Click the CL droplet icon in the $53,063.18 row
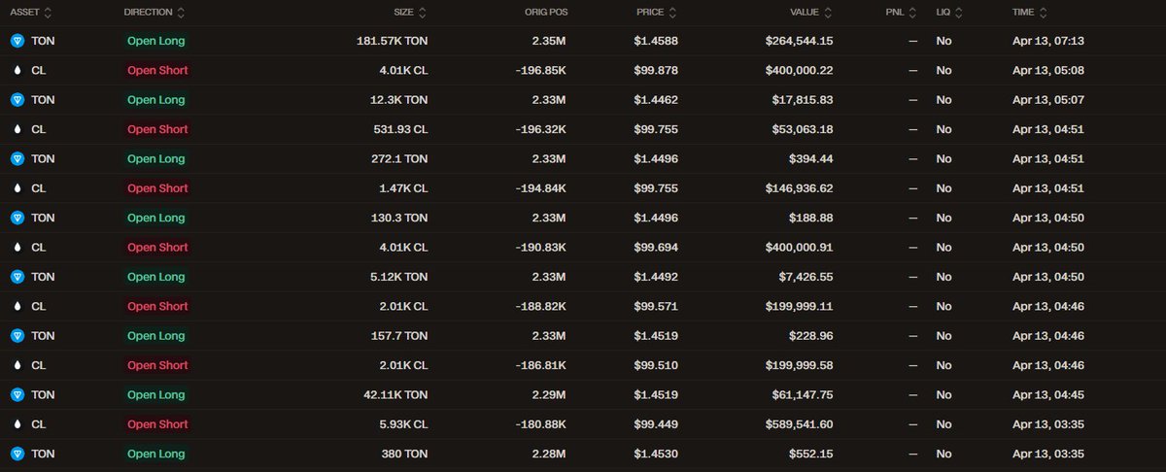The height and width of the screenshot is (472, 1166). pos(17,129)
